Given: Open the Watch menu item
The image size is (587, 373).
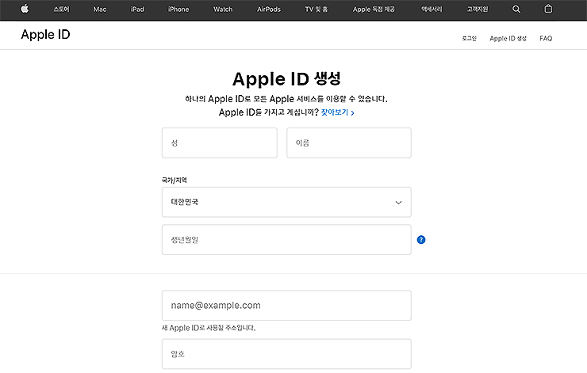Looking at the screenshot, I should click(x=223, y=9).
